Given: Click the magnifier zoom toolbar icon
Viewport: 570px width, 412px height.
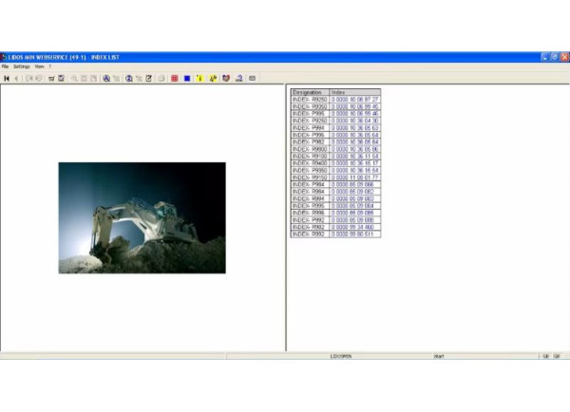Looking at the screenshot, I should click(106, 78).
